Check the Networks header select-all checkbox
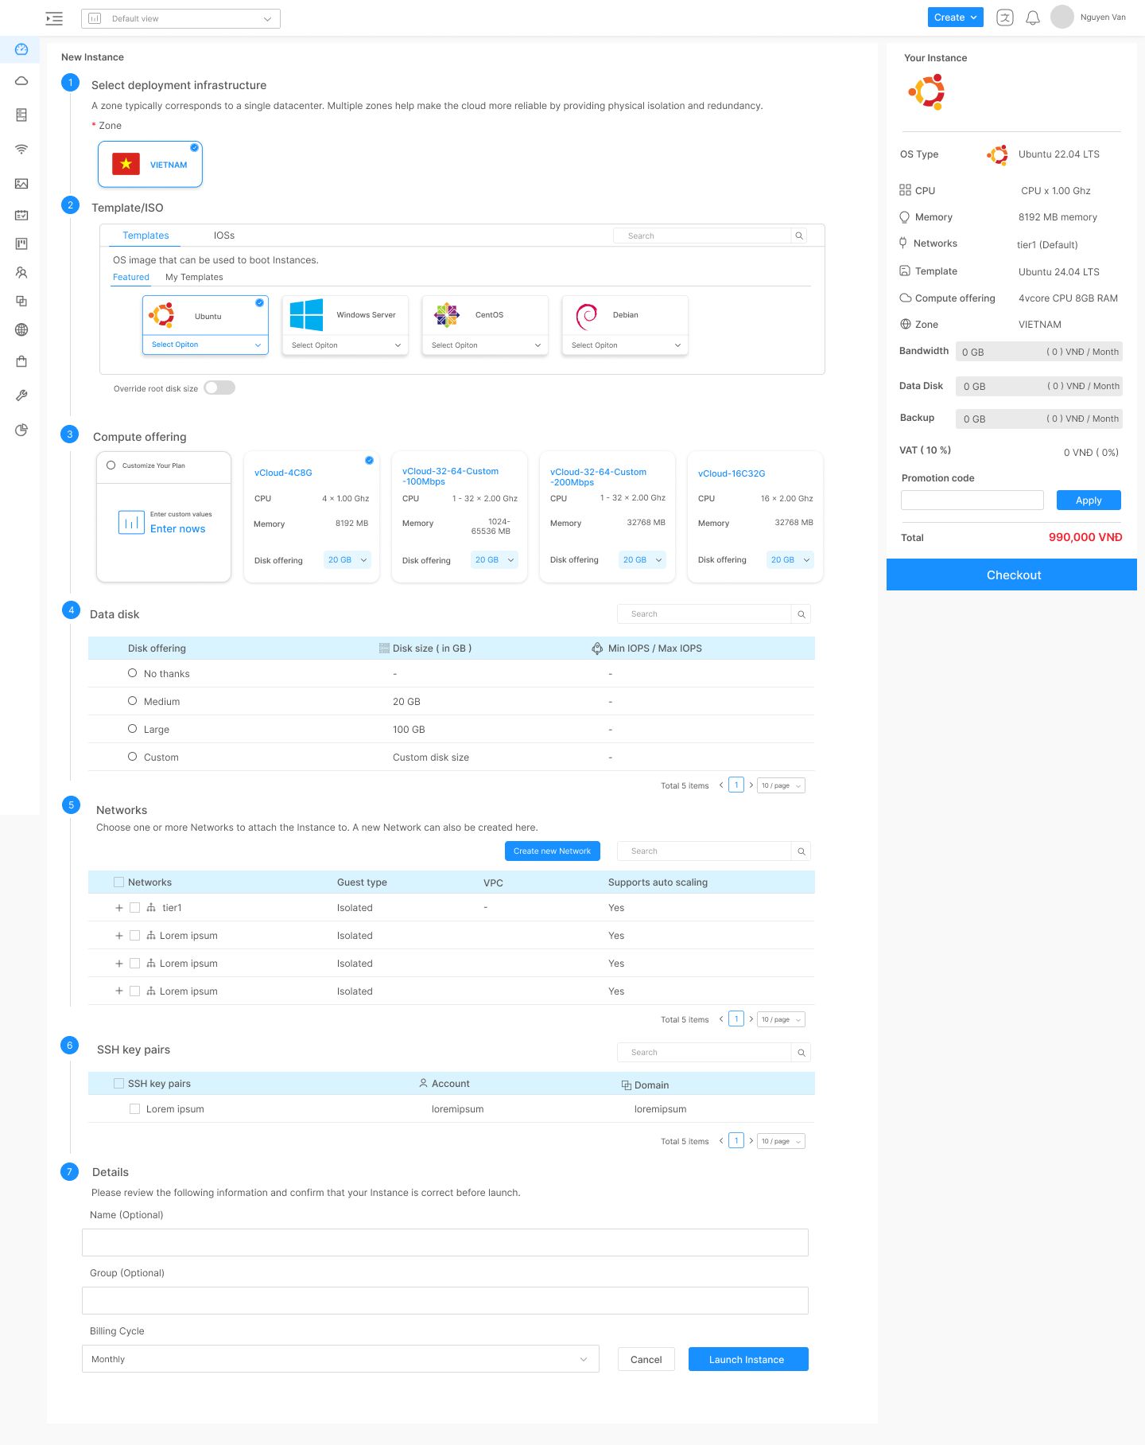 coord(119,882)
